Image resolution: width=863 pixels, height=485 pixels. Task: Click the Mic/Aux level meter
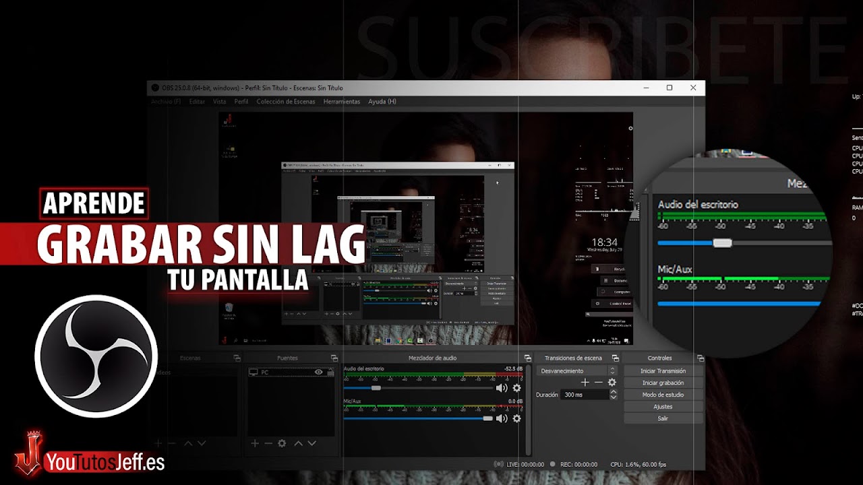click(434, 407)
